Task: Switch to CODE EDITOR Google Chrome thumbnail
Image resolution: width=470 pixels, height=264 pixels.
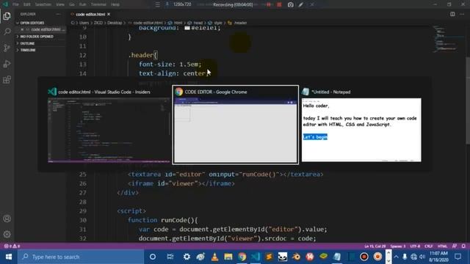Action: [x=236, y=125]
